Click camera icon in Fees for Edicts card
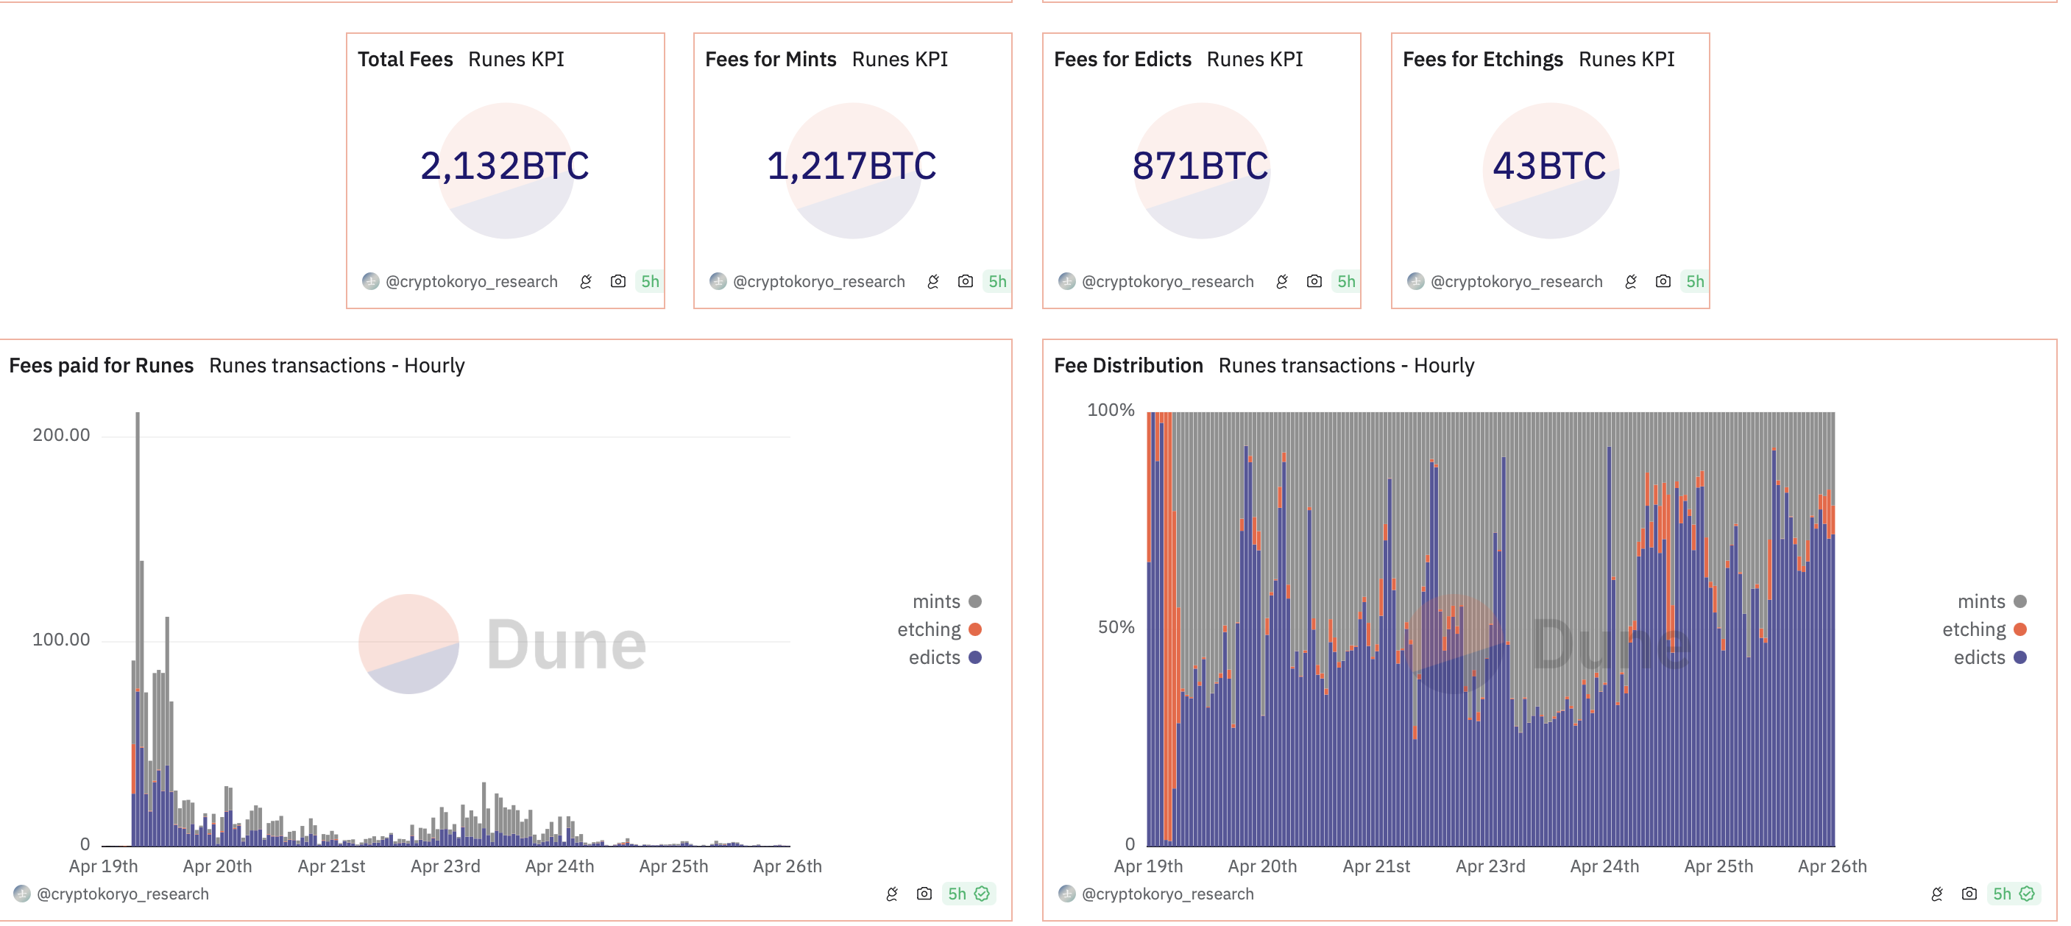This screenshot has width=2071, height=926. 1314,281
